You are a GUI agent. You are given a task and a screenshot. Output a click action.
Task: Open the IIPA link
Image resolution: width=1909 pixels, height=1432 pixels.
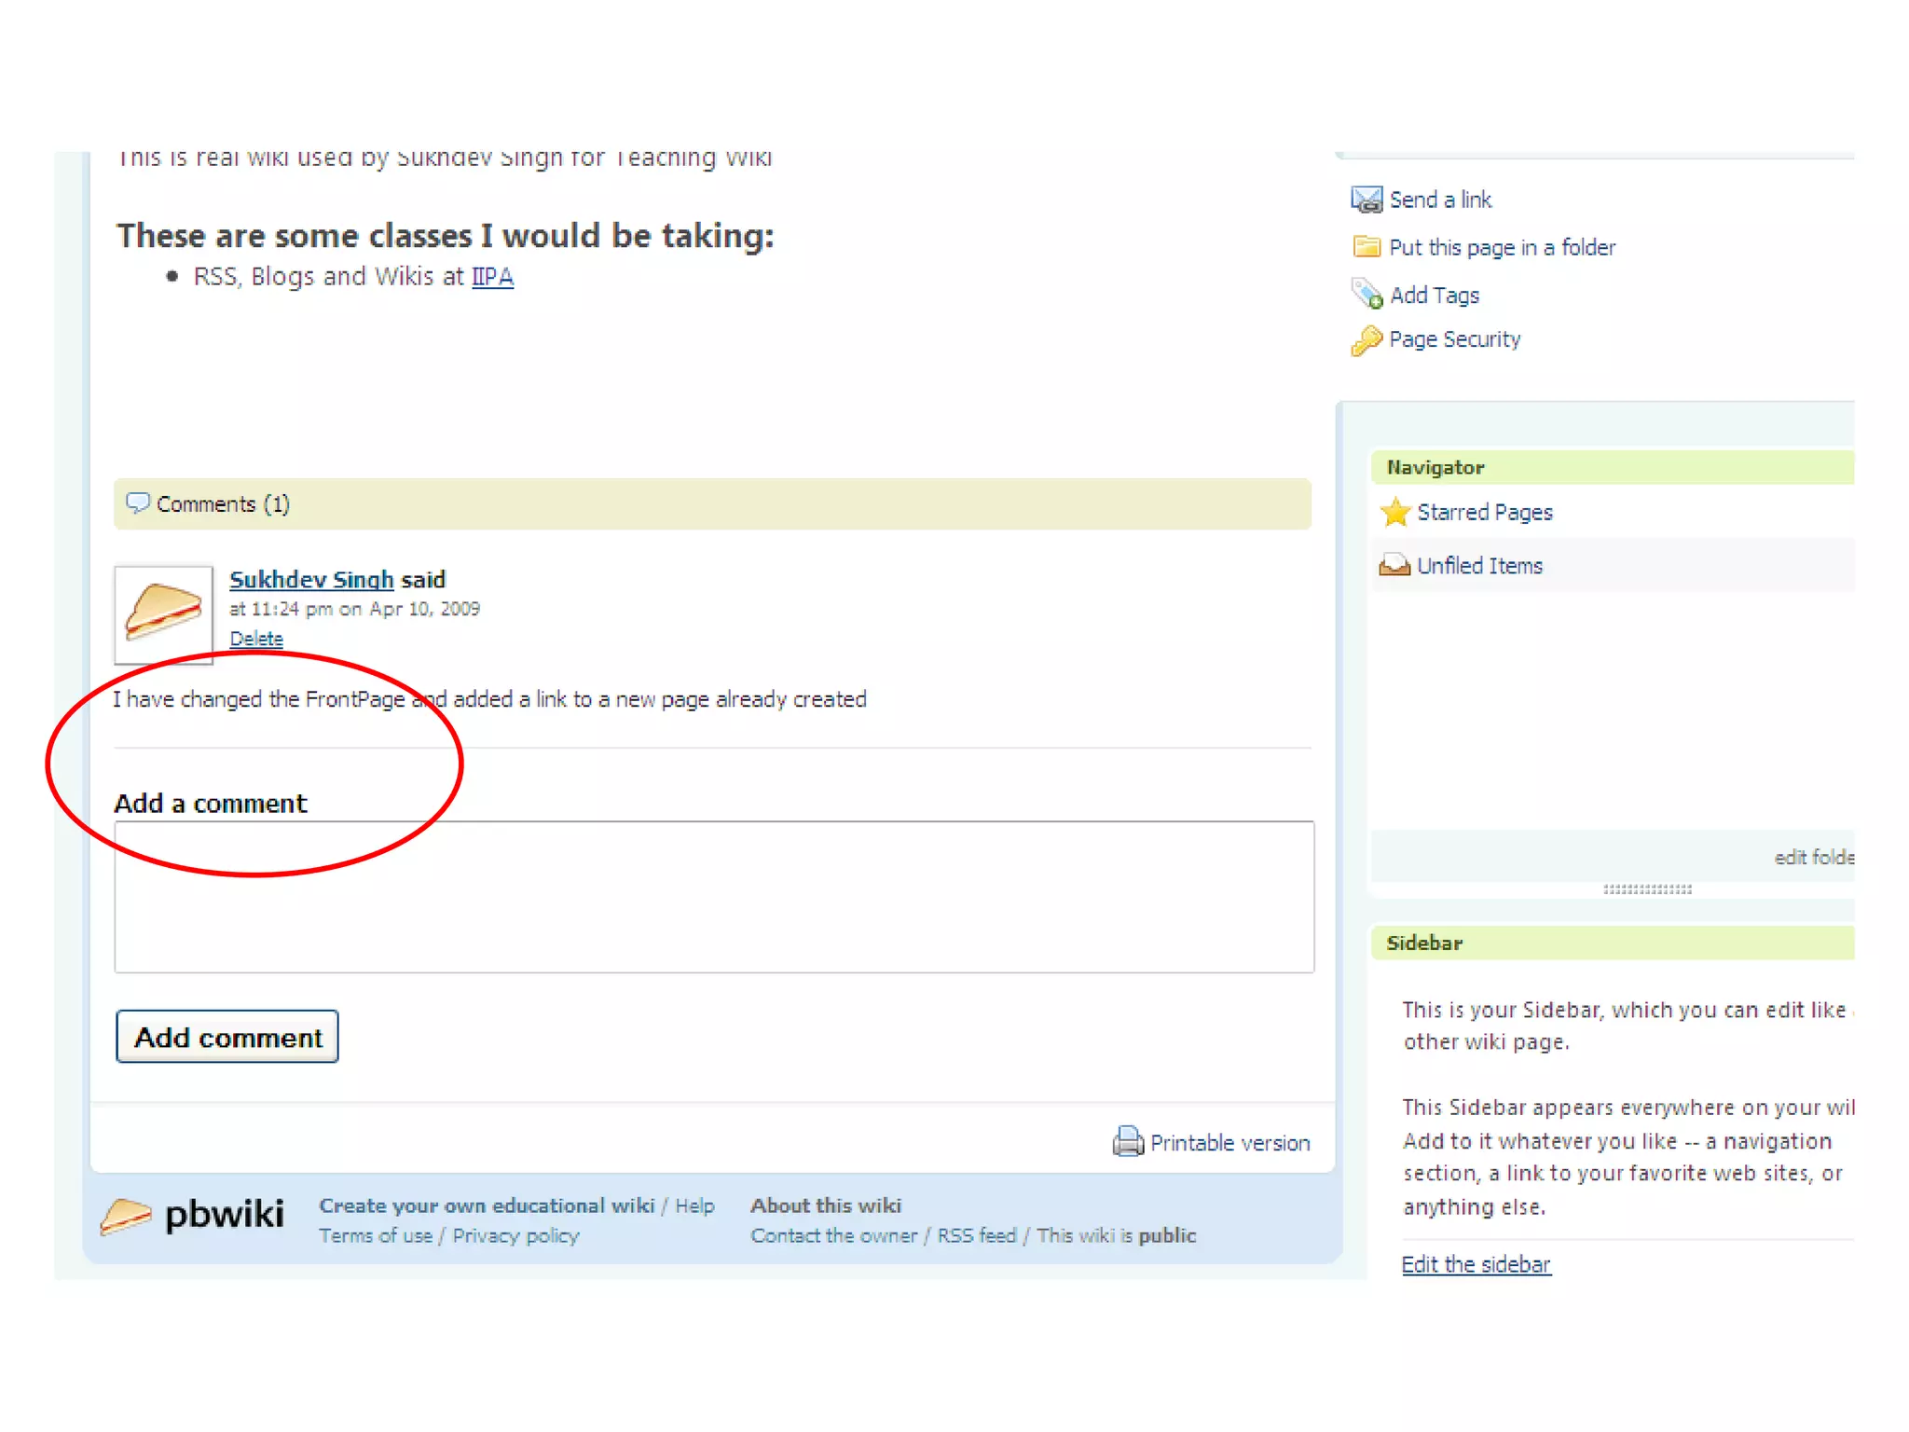[x=492, y=277]
